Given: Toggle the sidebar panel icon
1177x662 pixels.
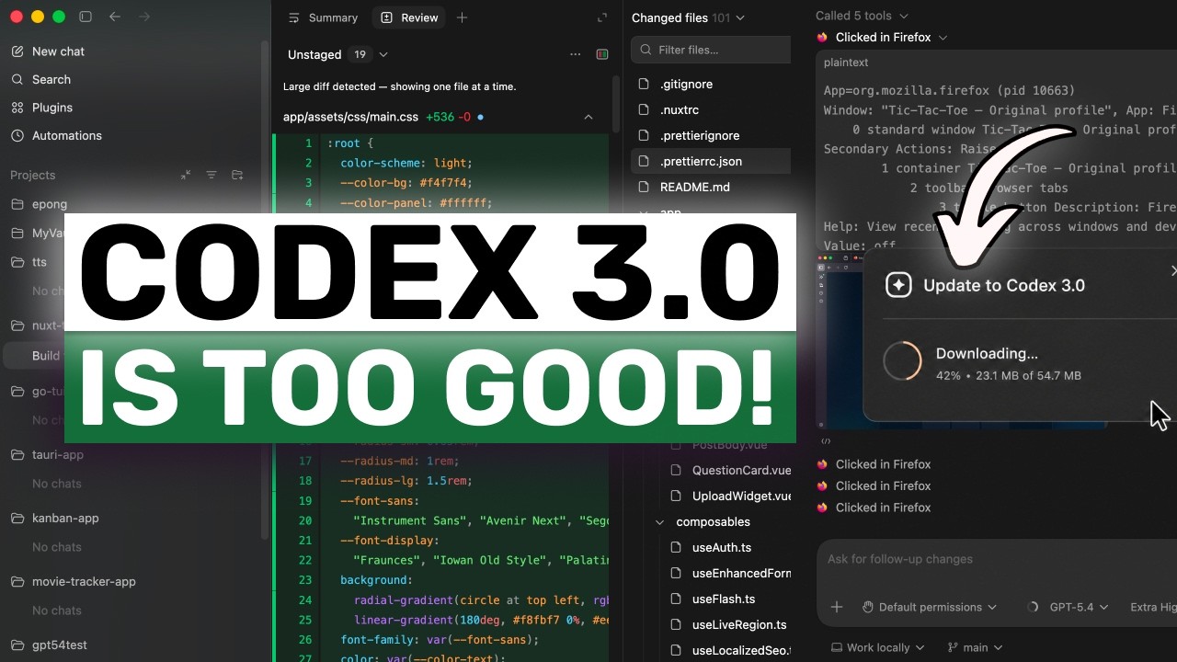Looking at the screenshot, I should point(86,17).
